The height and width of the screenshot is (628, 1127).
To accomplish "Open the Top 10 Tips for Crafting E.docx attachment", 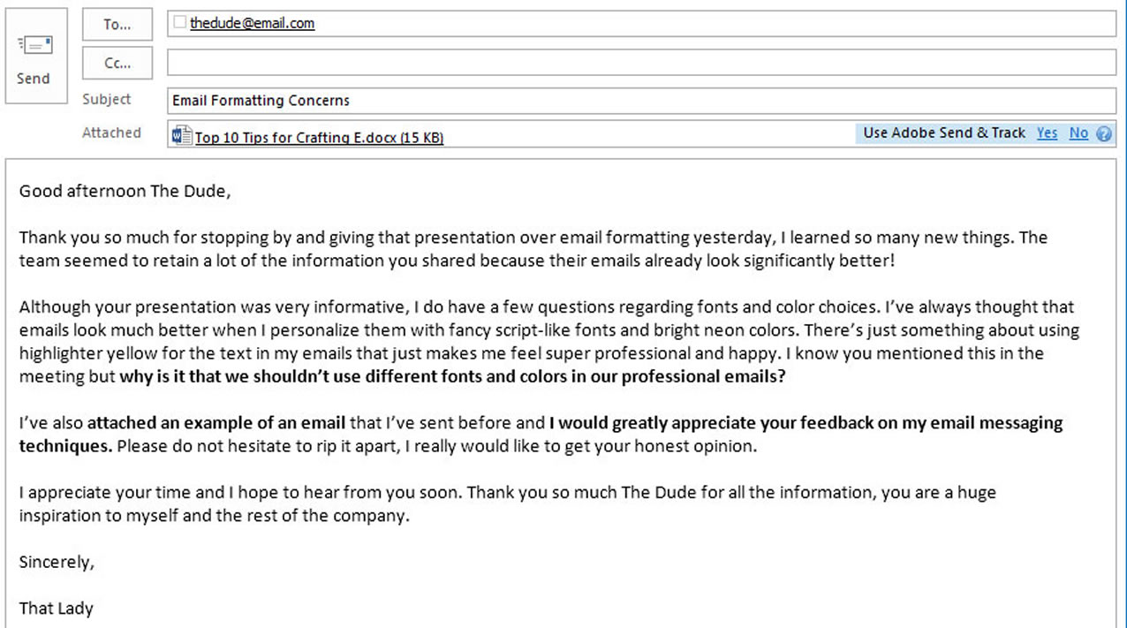I will (x=319, y=138).
